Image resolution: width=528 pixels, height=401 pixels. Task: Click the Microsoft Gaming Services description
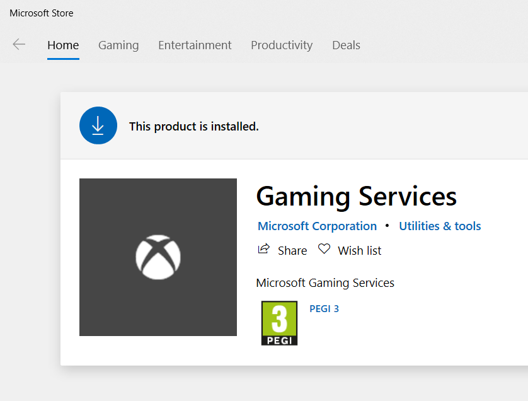coord(325,282)
